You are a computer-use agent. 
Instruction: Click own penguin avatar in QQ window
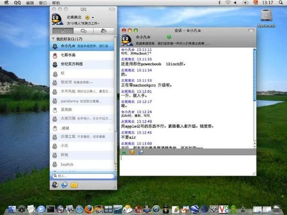coord(57,19)
